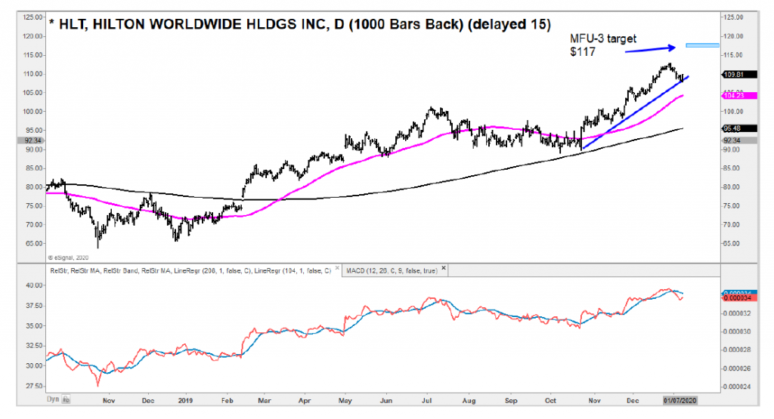Click the Oct label on time axis
The height and width of the screenshot is (419, 774).
550,400
